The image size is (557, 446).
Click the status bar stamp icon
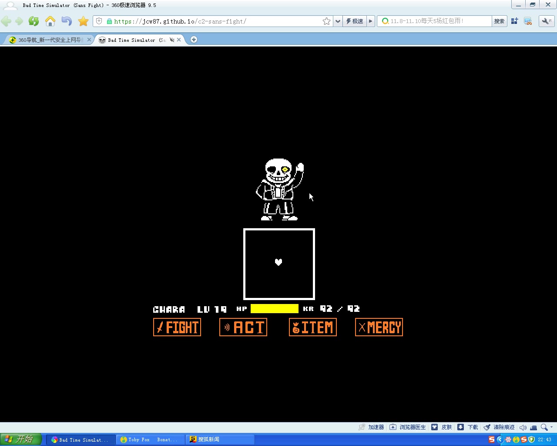pos(534,427)
